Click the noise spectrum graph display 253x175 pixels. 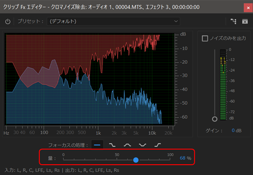pos(90,79)
